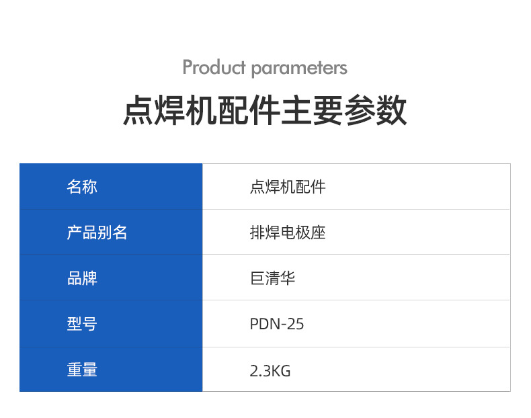This screenshot has width=531, height=418.
Task: Click the number "25" in the model value
Action: [296, 324]
